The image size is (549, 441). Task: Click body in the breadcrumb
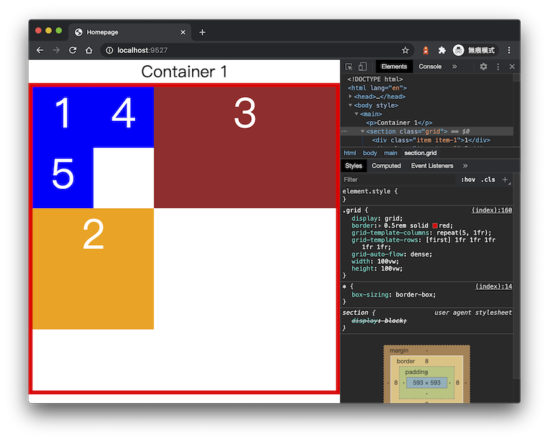pos(370,153)
